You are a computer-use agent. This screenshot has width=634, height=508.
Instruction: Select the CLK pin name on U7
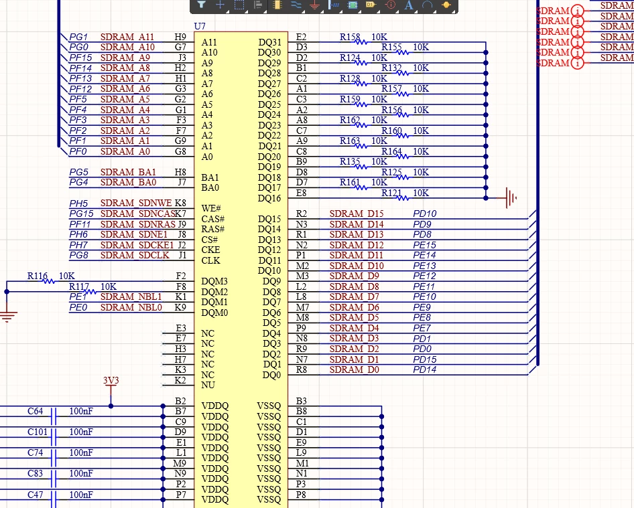point(210,260)
